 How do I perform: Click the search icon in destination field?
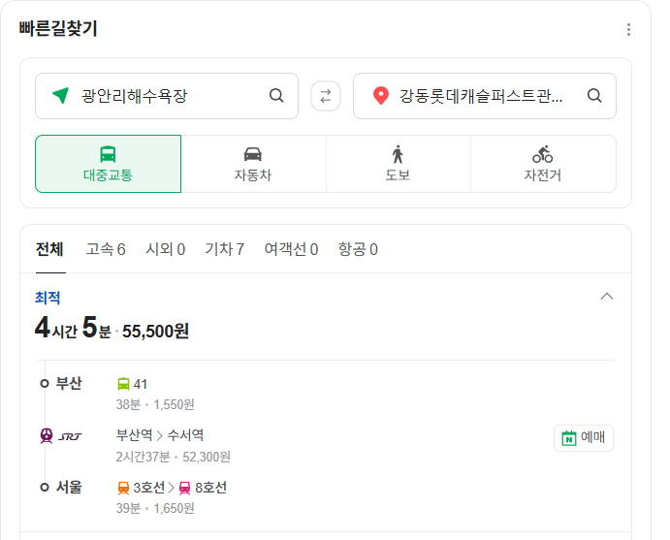click(x=594, y=95)
